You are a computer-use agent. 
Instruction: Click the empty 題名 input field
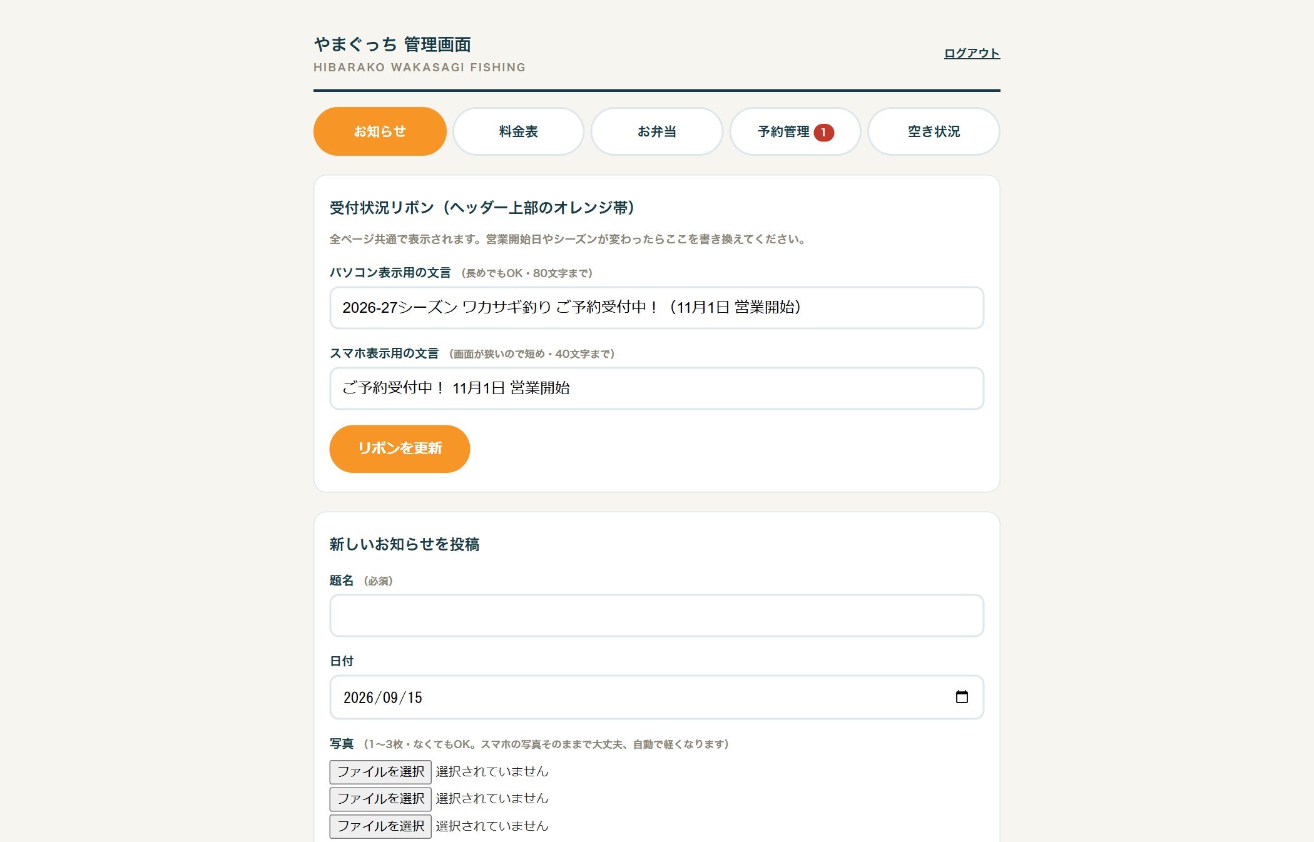coord(656,616)
